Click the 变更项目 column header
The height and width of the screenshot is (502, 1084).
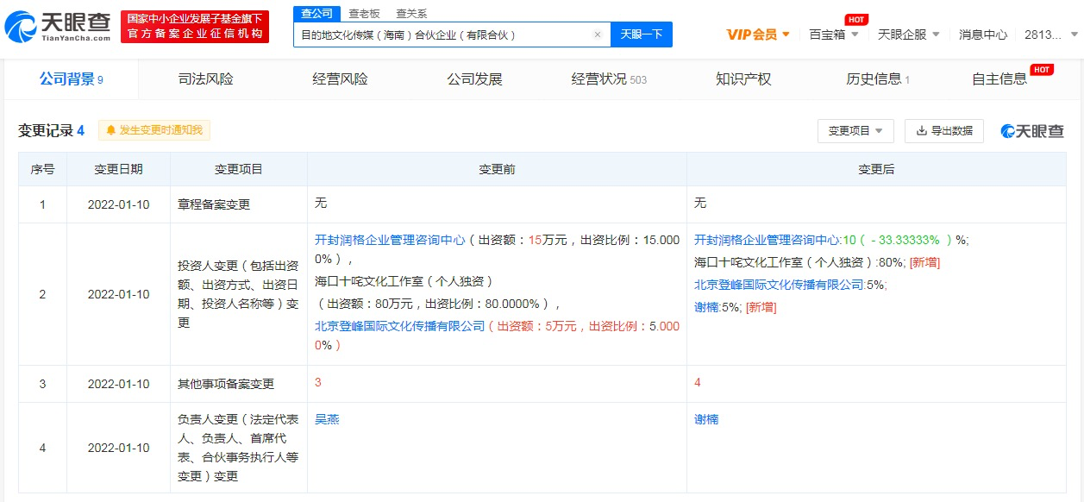239,170
